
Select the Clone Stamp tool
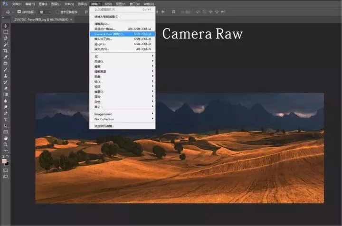(5, 76)
